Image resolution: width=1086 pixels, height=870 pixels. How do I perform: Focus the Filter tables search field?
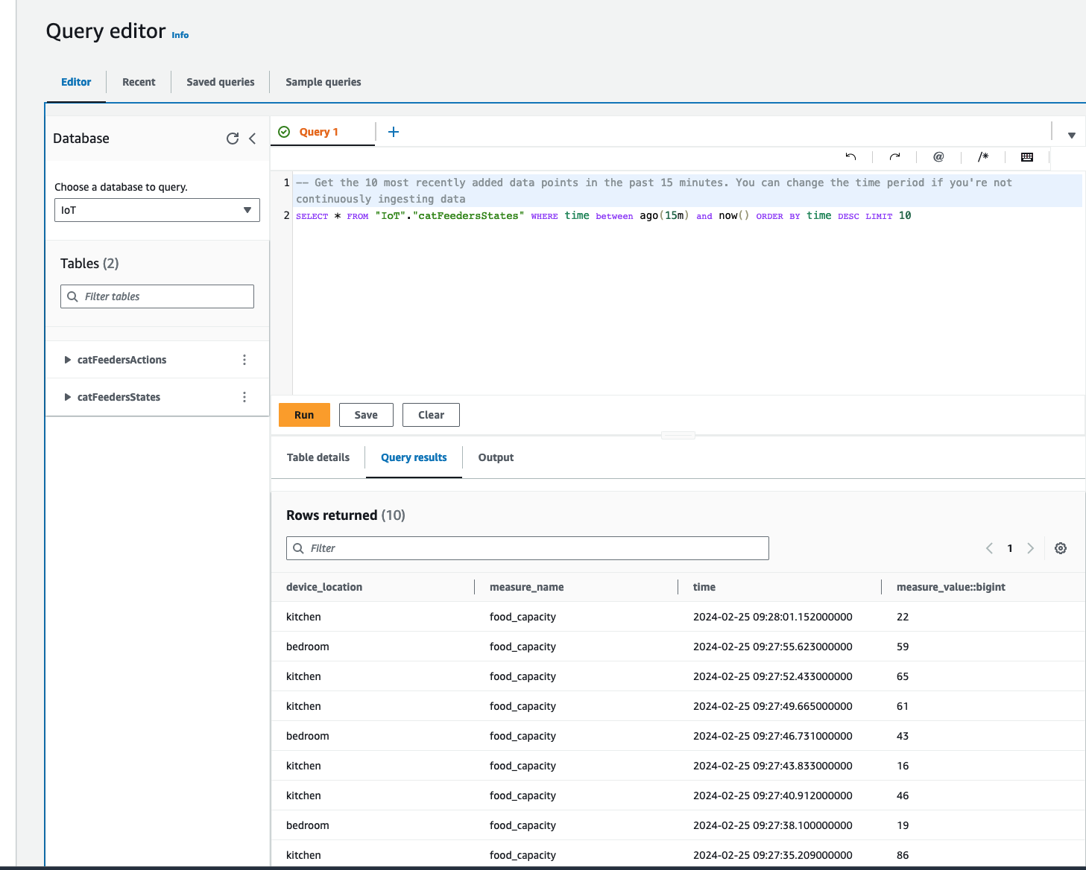coord(157,296)
